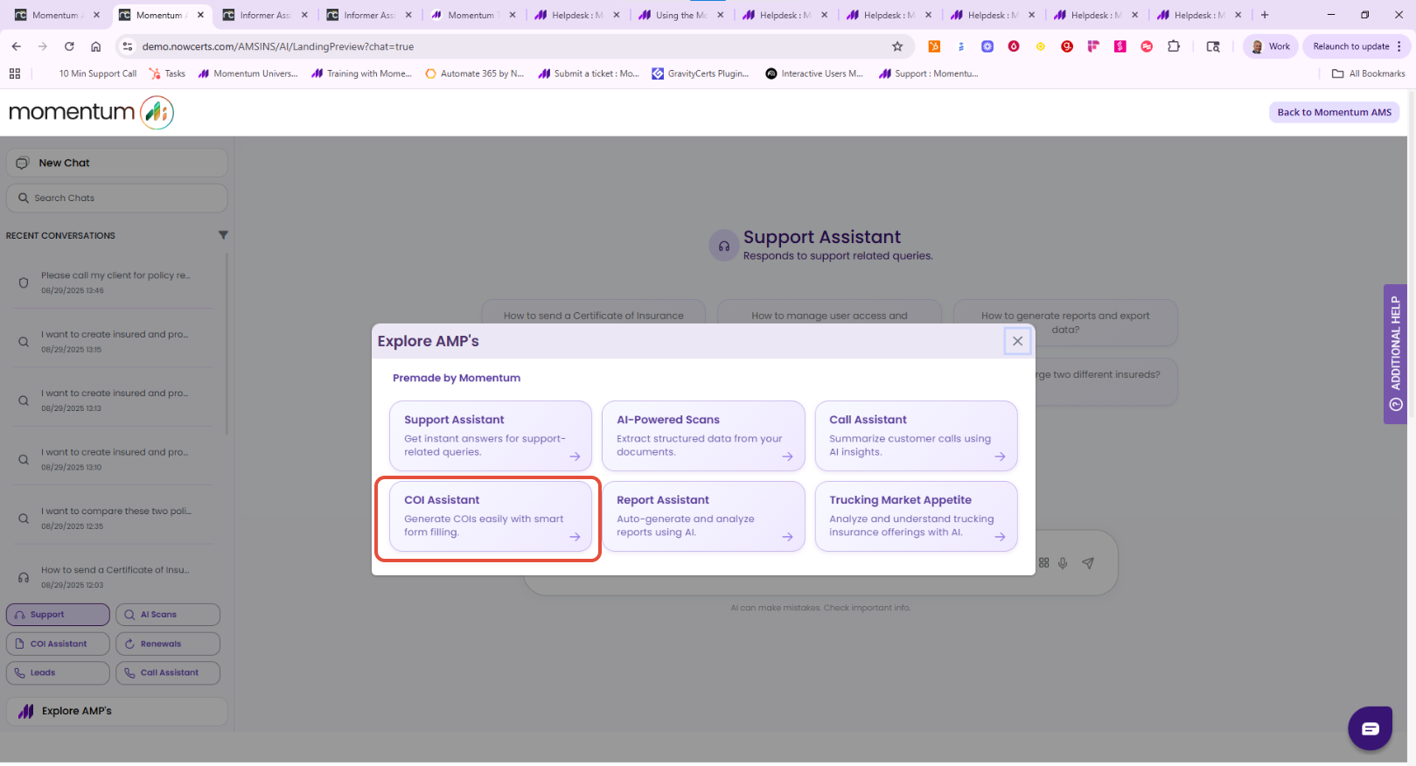This screenshot has height=766, width=1416.
Task: Open the 08/29/2025 13:13 conversation
Action: click(x=114, y=400)
